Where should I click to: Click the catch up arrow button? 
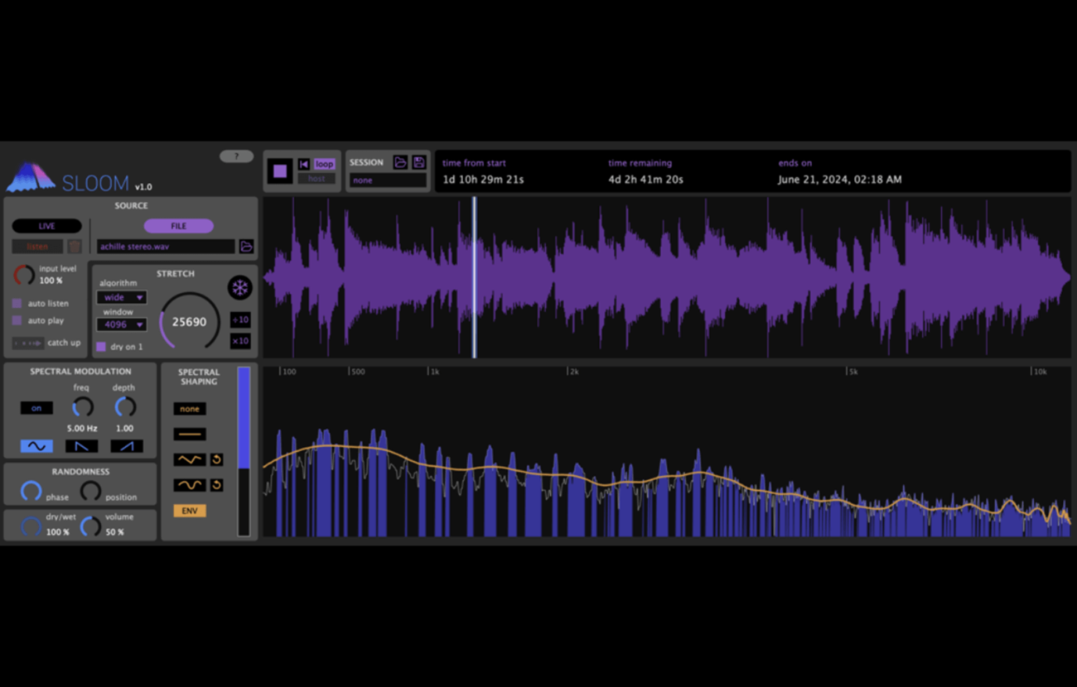point(28,343)
